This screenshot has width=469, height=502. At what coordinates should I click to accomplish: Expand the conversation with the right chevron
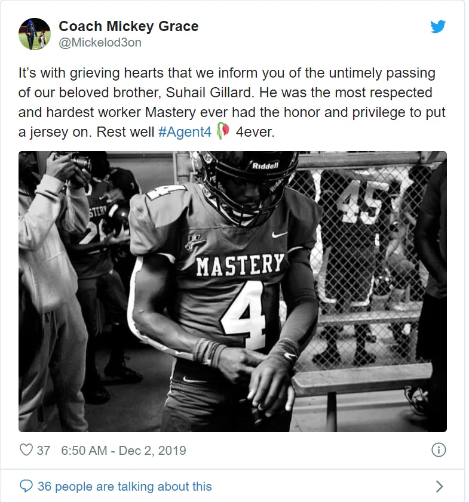(439, 486)
